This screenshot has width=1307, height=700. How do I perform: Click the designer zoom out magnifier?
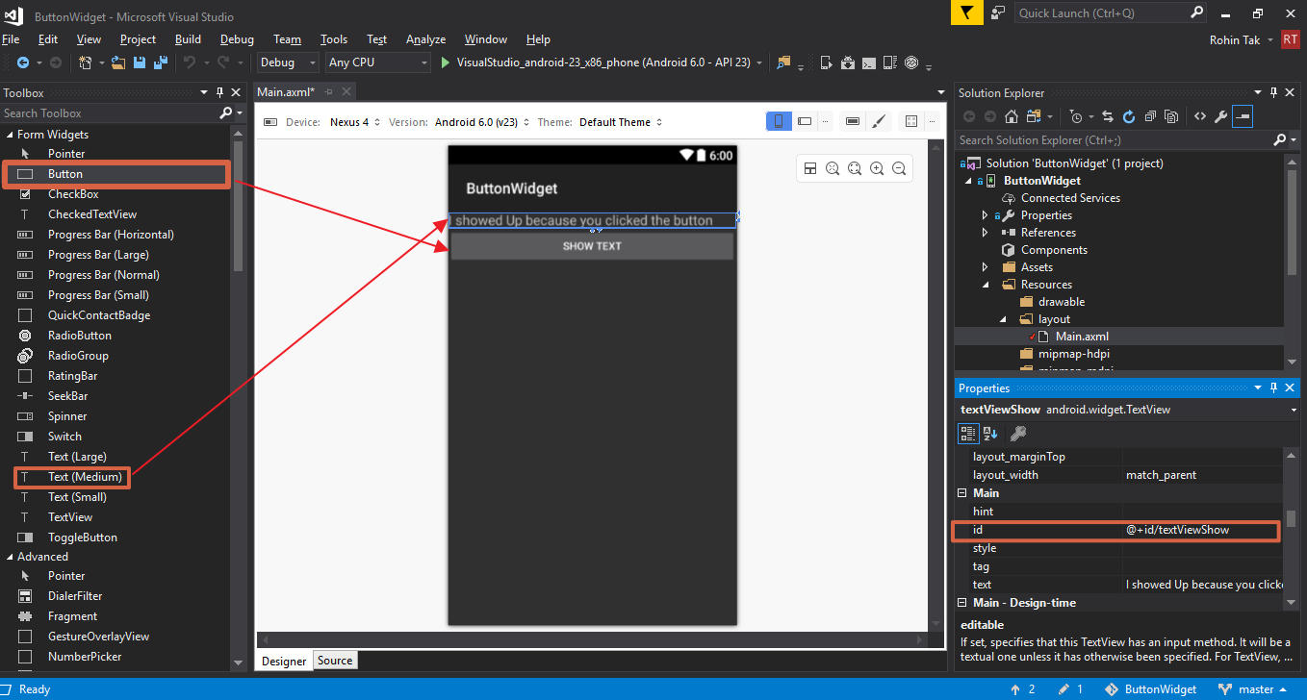point(899,168)
